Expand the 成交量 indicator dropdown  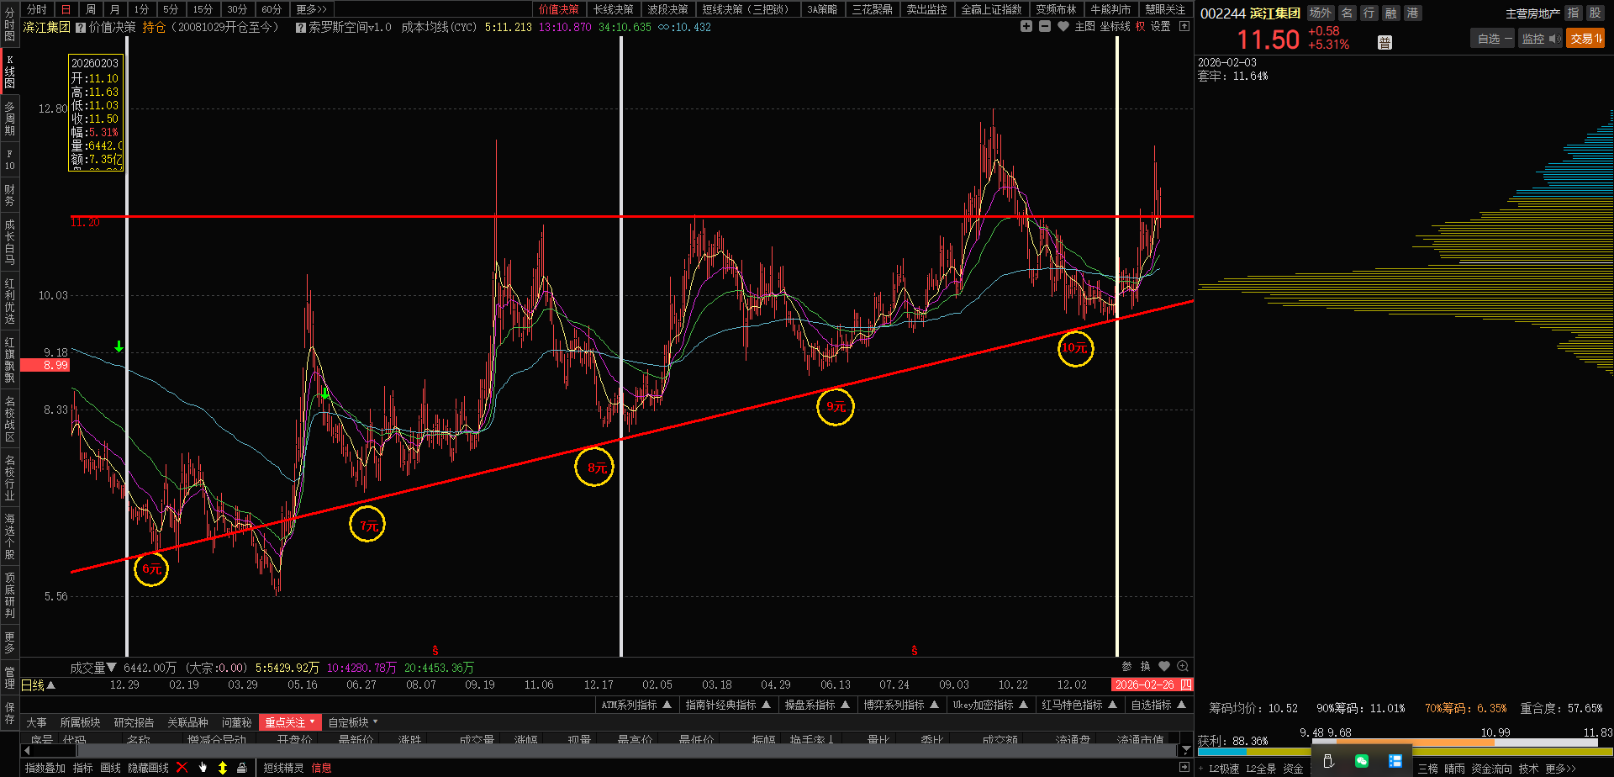coord(93,668)
